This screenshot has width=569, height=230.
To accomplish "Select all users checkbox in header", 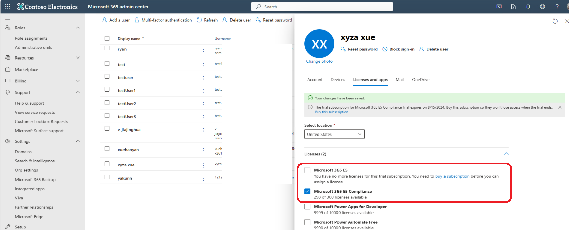I will click(x=107, y=38).
